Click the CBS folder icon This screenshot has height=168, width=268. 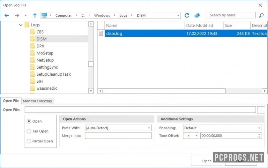32,32
